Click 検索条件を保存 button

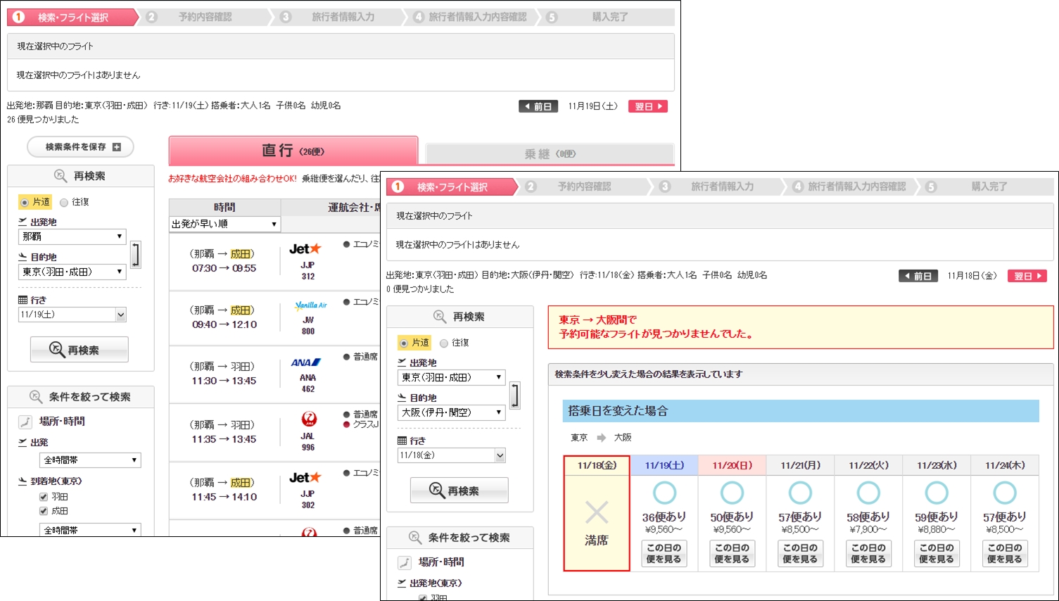coord(80,147)
